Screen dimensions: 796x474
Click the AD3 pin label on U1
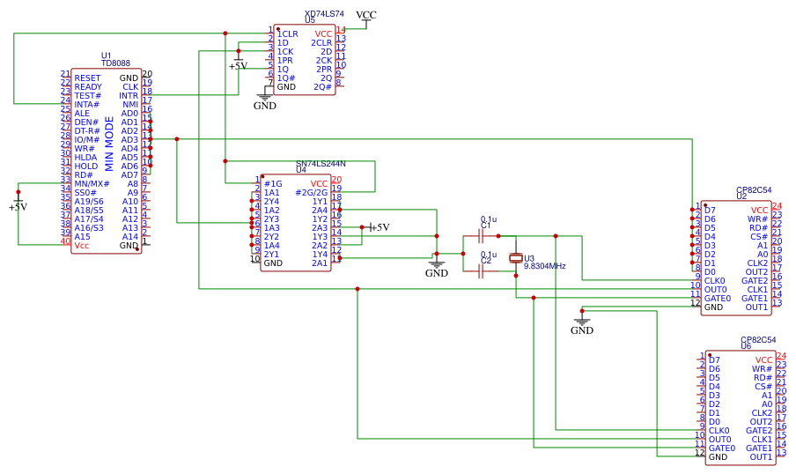[x=129, y=140]
